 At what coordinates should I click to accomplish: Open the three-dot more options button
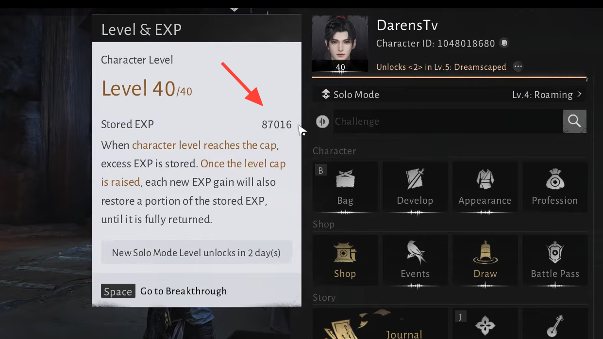(518, 67)
